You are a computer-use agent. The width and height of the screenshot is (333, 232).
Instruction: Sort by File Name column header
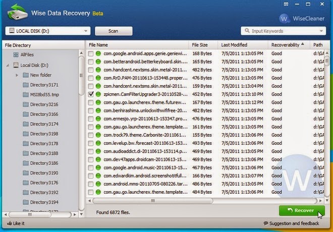tap(137, 45)
